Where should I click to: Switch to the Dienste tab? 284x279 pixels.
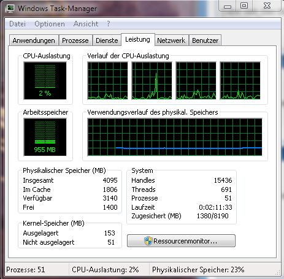click(107, 40)
